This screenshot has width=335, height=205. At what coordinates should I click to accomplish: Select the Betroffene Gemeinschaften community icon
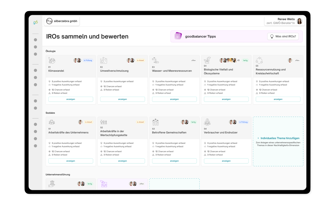[155, 121]
